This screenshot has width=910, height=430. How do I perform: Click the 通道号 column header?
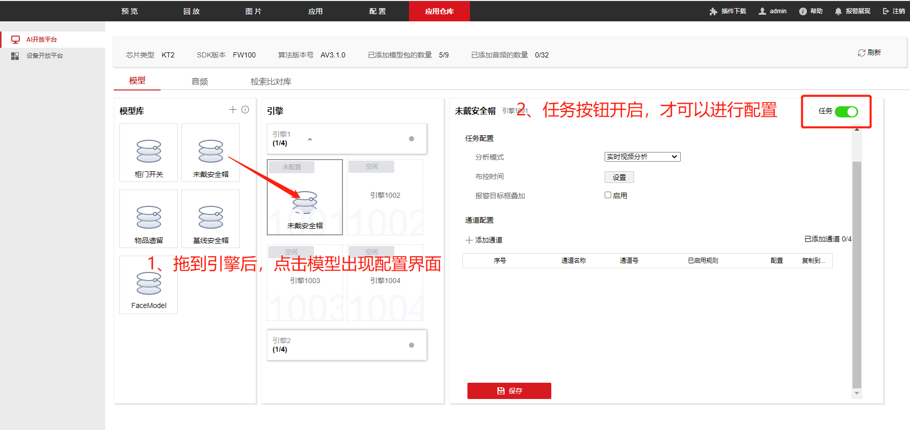[x=629, y=261]
